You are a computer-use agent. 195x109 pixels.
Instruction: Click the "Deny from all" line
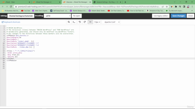(13, 55)
